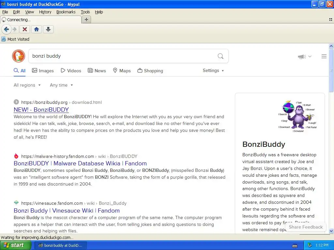Click vinesauce.fandom.com URL text
Viewport: 334px width, 250px height.
click(52, 203)
